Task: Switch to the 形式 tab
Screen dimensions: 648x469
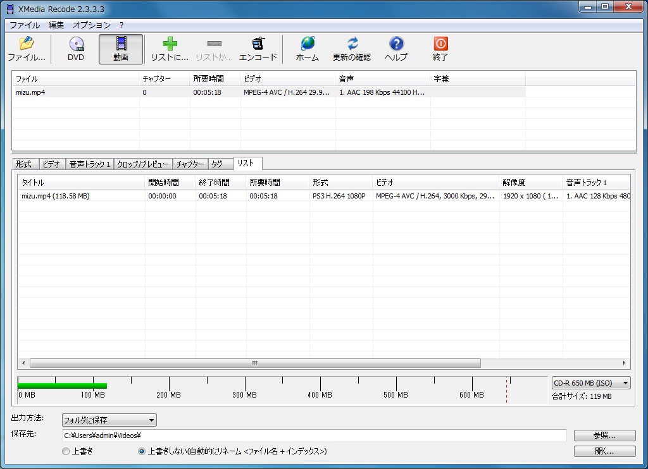Action: (24, 164)
